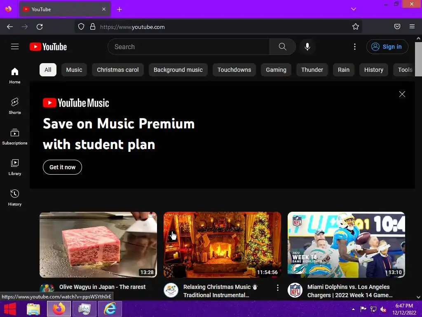The image size is (422, 317).
Task: Select the Tools filter chip
Action: tap(404, 70)
